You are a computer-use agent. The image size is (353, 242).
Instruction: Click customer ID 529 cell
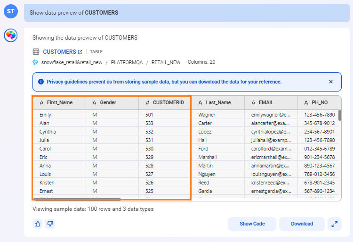click(165, 157)
